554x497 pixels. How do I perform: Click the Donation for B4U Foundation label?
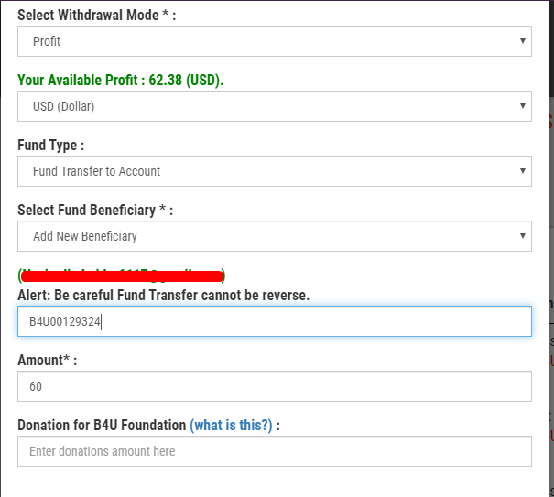(x=101, y=426)
